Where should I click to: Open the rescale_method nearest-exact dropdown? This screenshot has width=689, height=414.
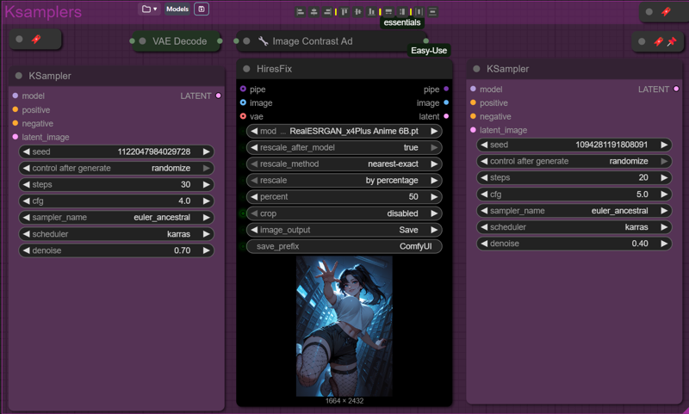click(x=344, y=164)
